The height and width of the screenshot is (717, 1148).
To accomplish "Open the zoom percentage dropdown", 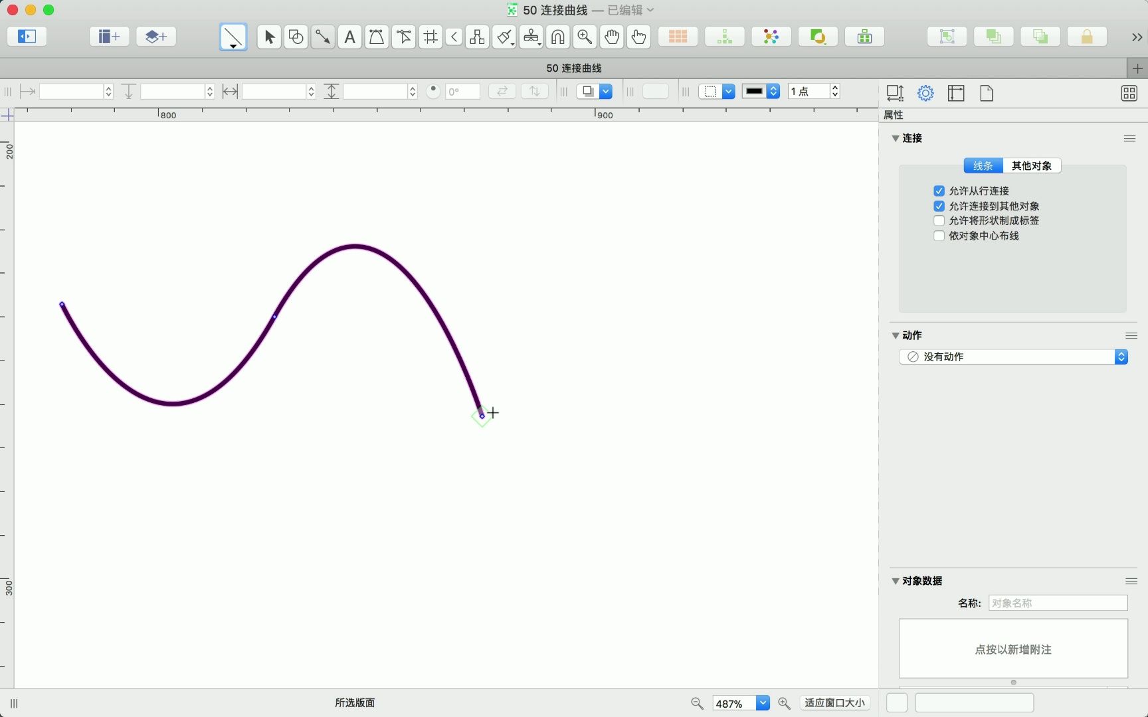I will click(763, 703).
